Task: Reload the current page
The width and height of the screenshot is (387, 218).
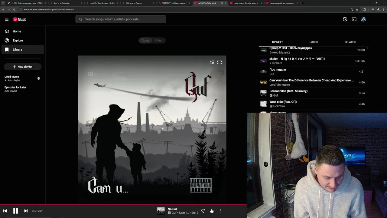Action: tap(14, 9)
